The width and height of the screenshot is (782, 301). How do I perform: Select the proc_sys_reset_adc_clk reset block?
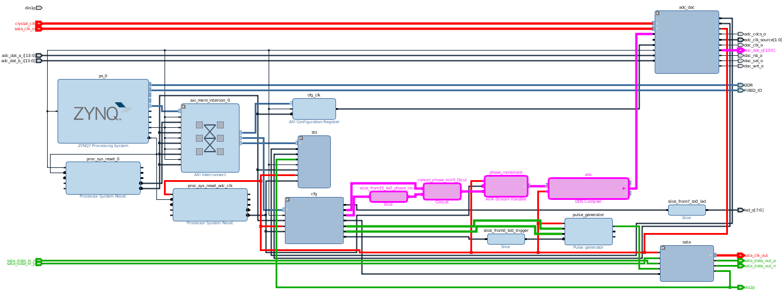(210, 205)
